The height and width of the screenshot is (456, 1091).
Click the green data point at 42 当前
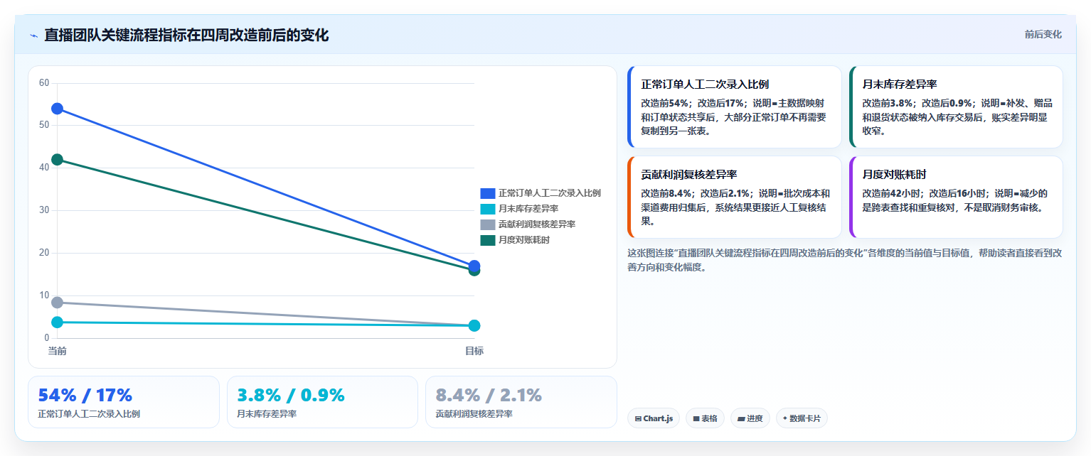pyautogui.click(x=58, y=160)
